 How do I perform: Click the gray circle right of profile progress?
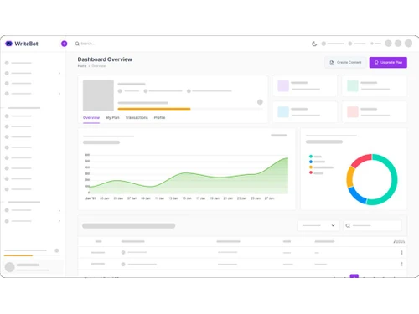click(x=260, y=102)
